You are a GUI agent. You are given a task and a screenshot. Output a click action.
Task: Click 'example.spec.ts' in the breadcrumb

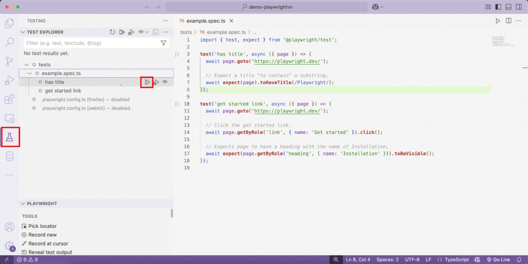pyautogui.click(x=226, y=32)
